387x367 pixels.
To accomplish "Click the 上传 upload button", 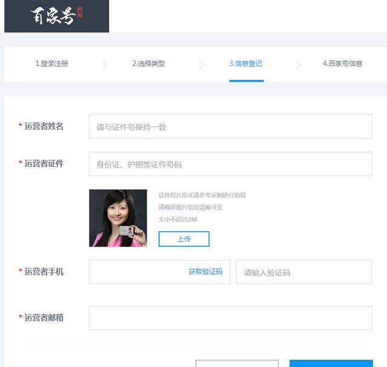I will [x=184, y=239].
